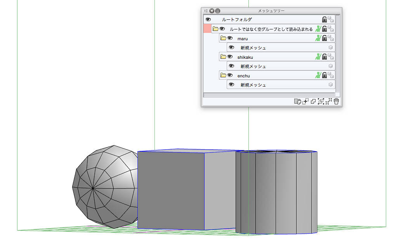Click the merge selection icon in footer
This screenshot has height=241, width=406.
tap(321, 101)
